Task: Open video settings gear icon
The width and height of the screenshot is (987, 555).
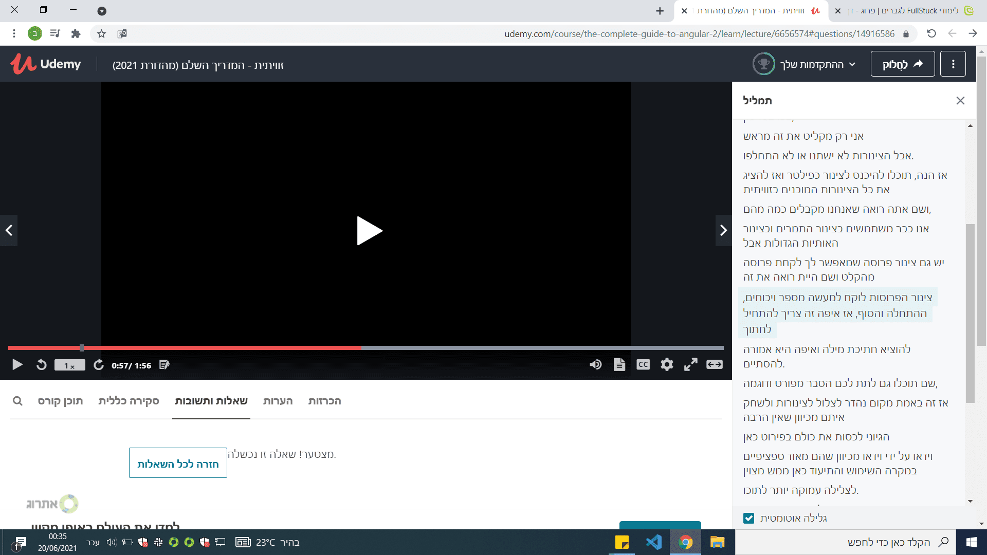Action: pos(667,365)
